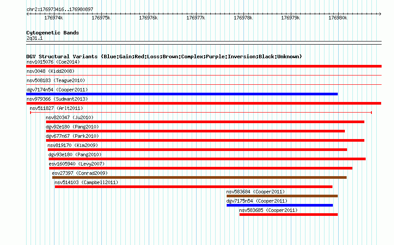Click the 176975k ruler mark
This screenshot has width=394, height=245.
click(101, 18)
